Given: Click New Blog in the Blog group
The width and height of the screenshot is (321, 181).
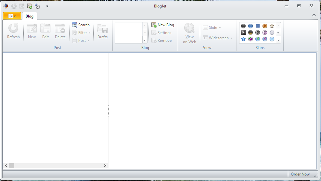Looking at the screenshot, I should (163, 25).
